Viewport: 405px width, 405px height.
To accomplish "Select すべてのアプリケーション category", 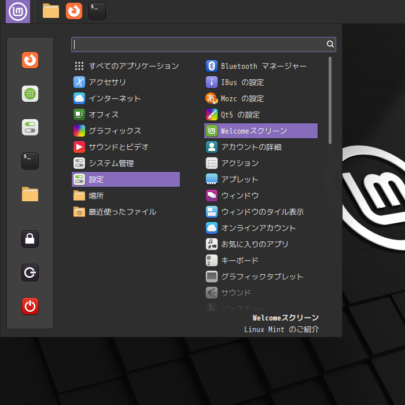I will (x=126, y=66).
